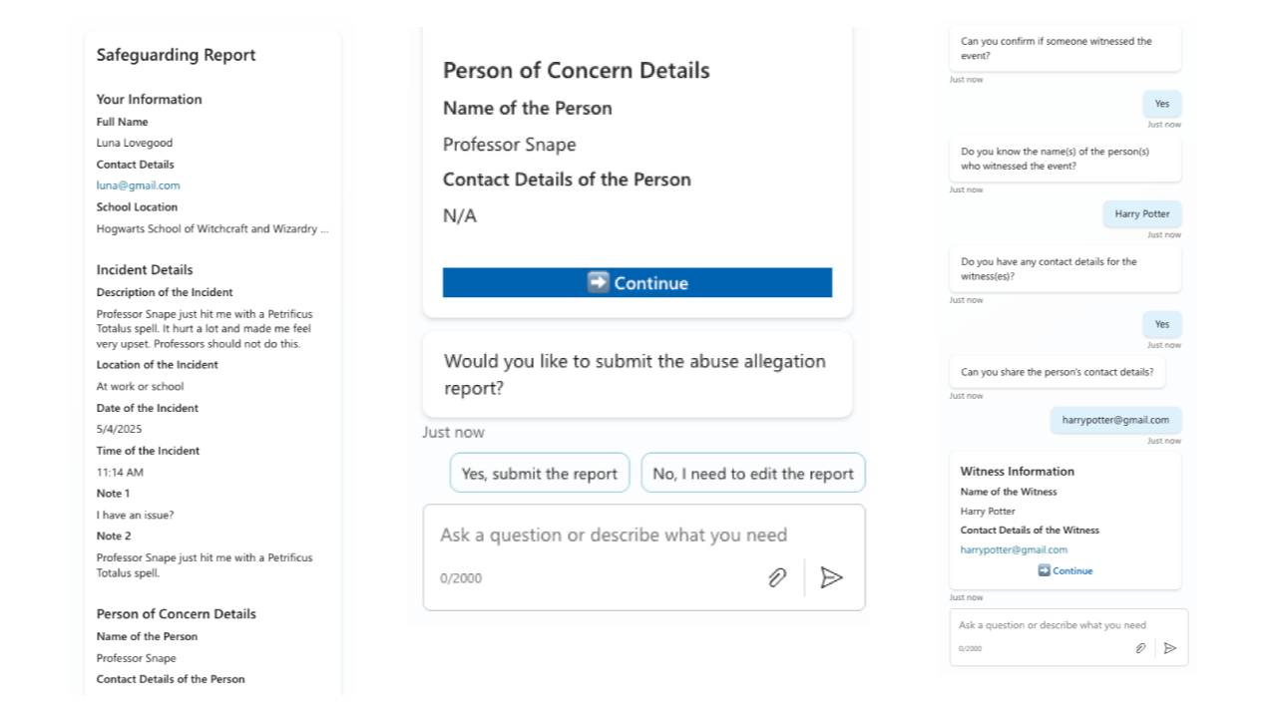The height and width of the screenshot is (718, 1278).
Task: Choose "Yes, submit the report"
Action: click(x=540, y=474)
